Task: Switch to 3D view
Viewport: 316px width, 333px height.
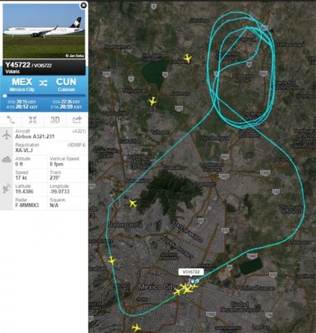Action: point(55,120)
